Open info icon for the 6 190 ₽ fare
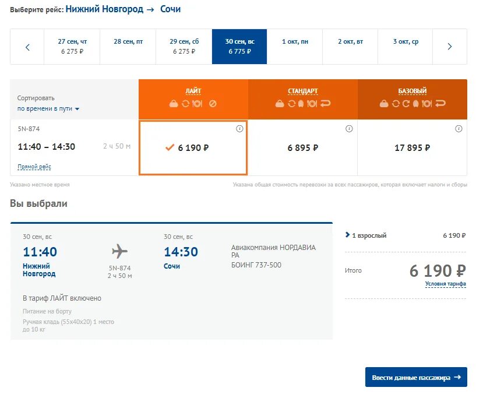This screenshot has height=398, width=483. [x=239, y=129]
